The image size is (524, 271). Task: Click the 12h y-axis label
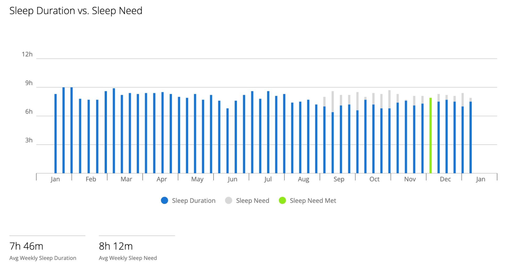tap(27, 54)
